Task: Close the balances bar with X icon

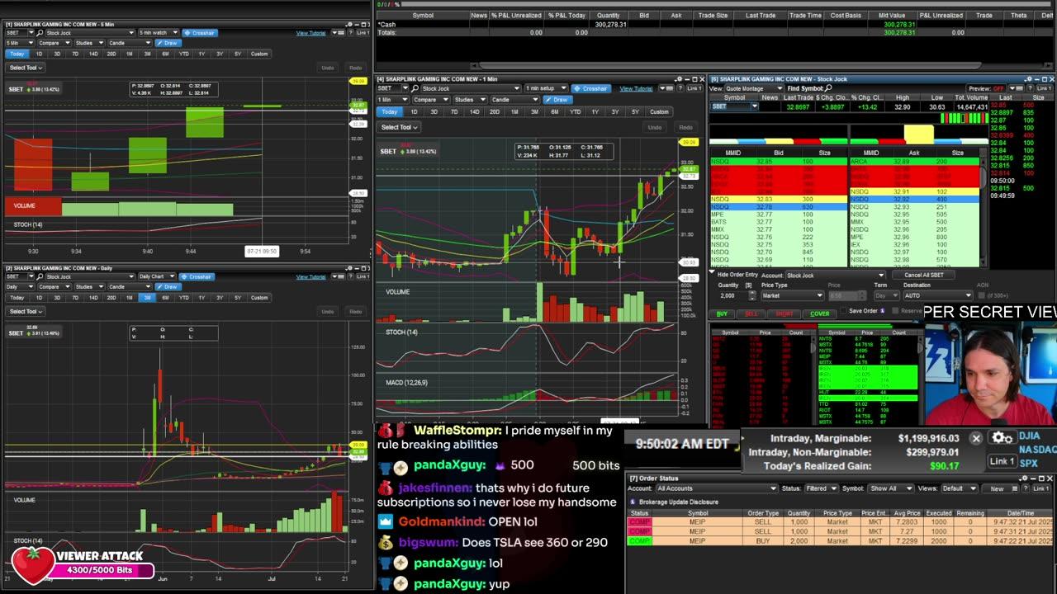Action: click(976, 438)
